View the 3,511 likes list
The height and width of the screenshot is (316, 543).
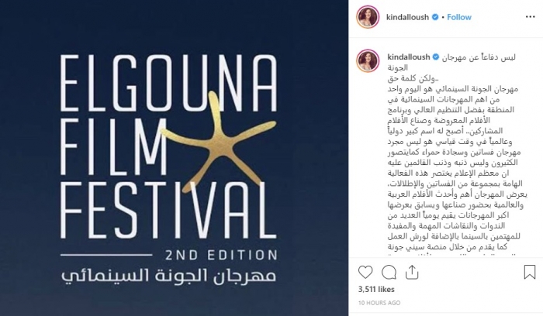pyautogui.click(x=376, y=290)
